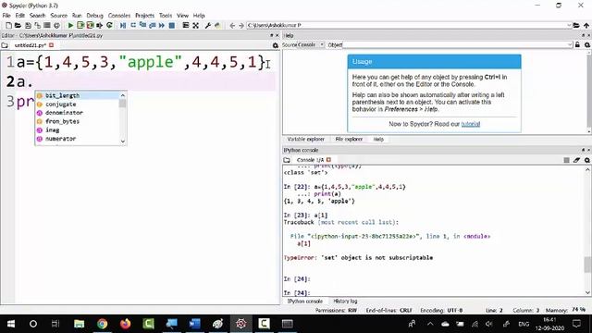Open the Tools menu
592x333 pixels.
(x=166, y=16)
